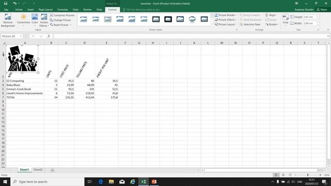331x186 pixels.
Task: Click the picture Width input field
Action: pos(309,23)
